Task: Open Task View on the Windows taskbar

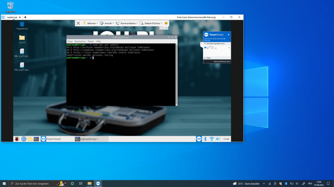Action: coord(81,184)
